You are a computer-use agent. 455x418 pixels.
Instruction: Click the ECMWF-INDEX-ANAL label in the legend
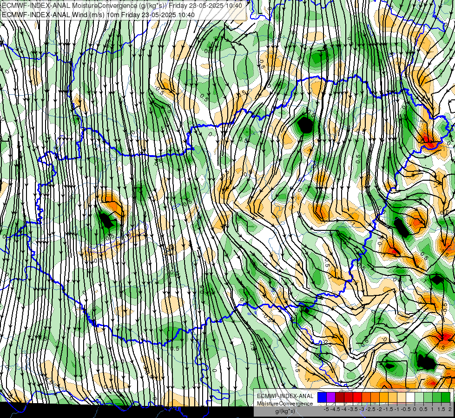click(x=285, y=396)
